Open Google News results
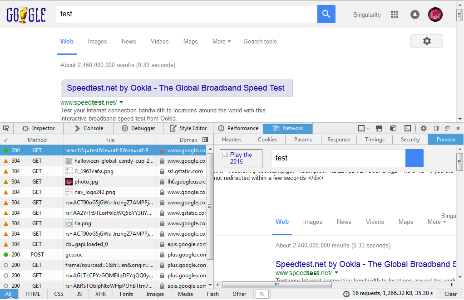This screenshot has height=300, width=464. click(x=129, y=41)
